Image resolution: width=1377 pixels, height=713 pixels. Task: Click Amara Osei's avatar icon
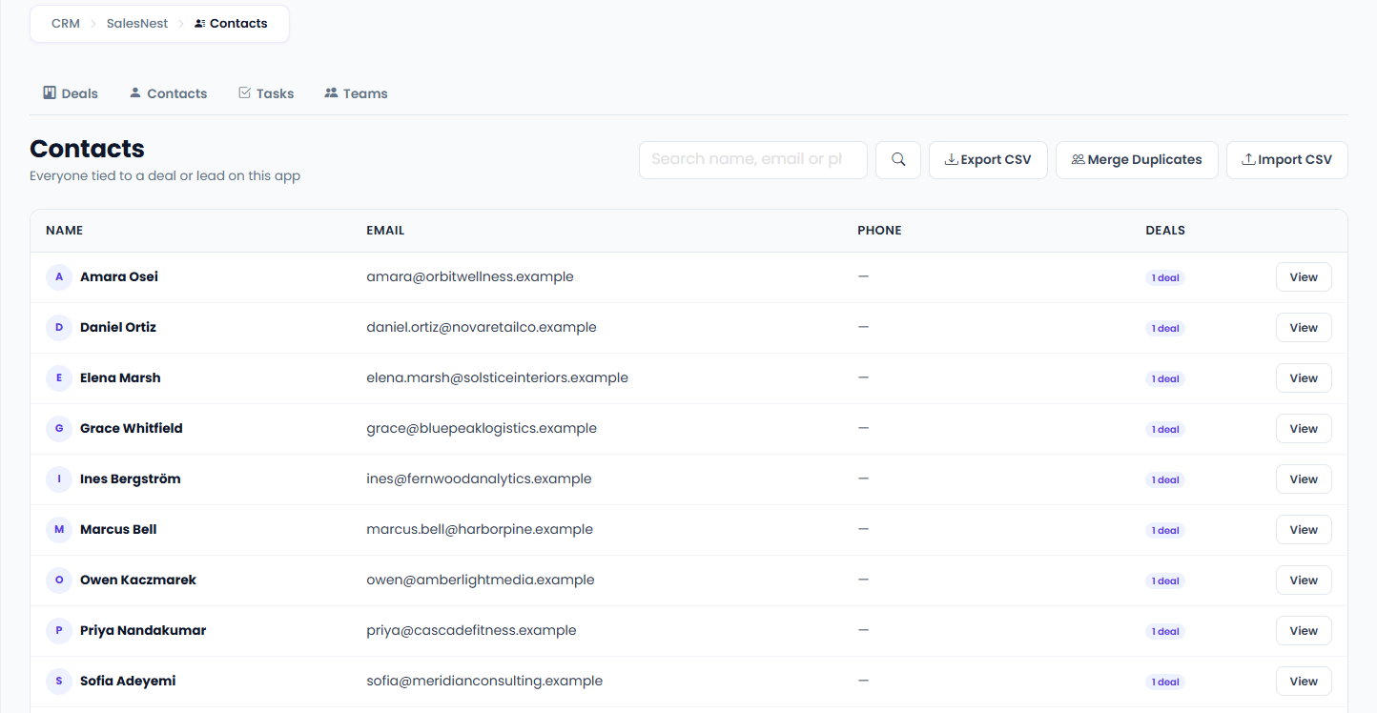point(59,277)
